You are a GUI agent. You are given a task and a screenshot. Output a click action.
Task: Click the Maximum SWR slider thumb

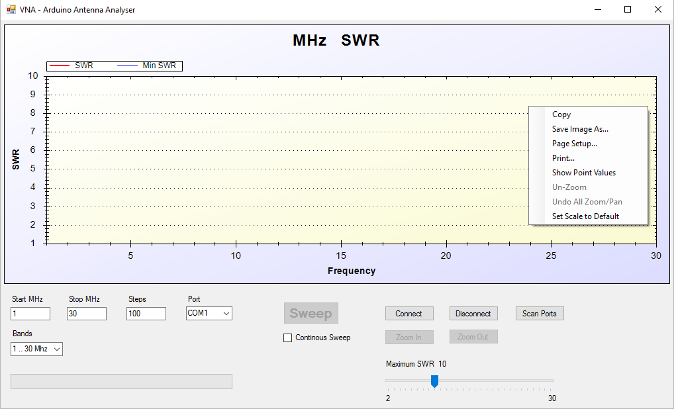pyautogui.click(x=434, y=381)
